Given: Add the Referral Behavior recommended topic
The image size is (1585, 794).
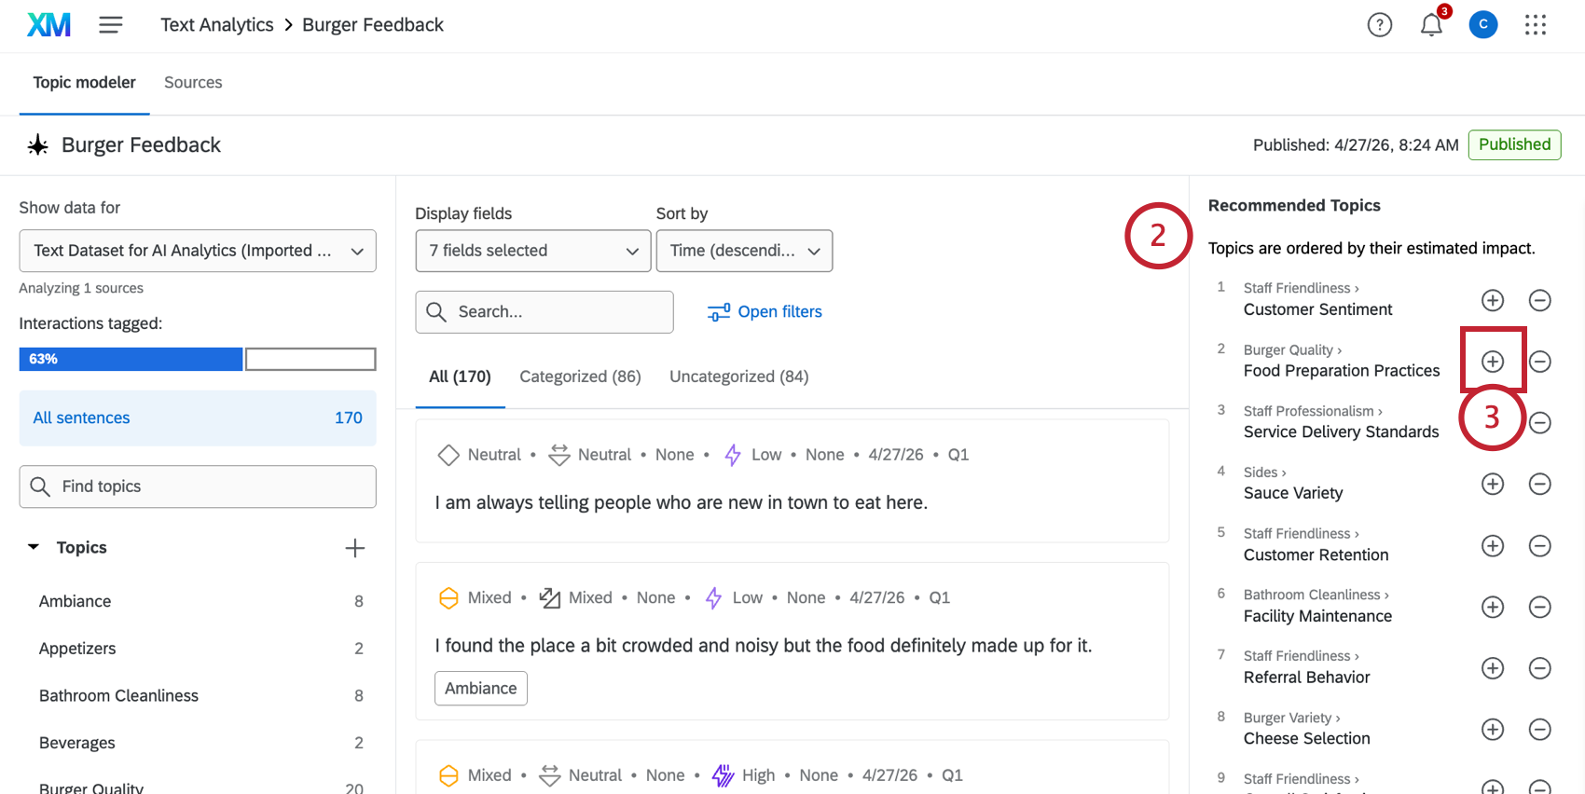Looking at the screenshot, I should (x=1493, y=668).
